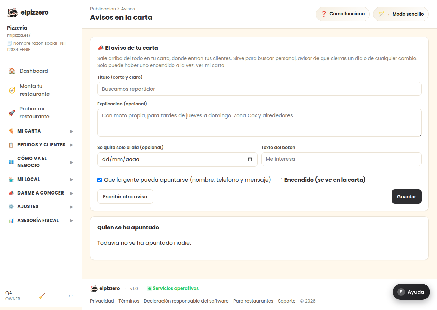Click the Guardar button
This screenshot has width=437, height=310.
click(406, 197)
